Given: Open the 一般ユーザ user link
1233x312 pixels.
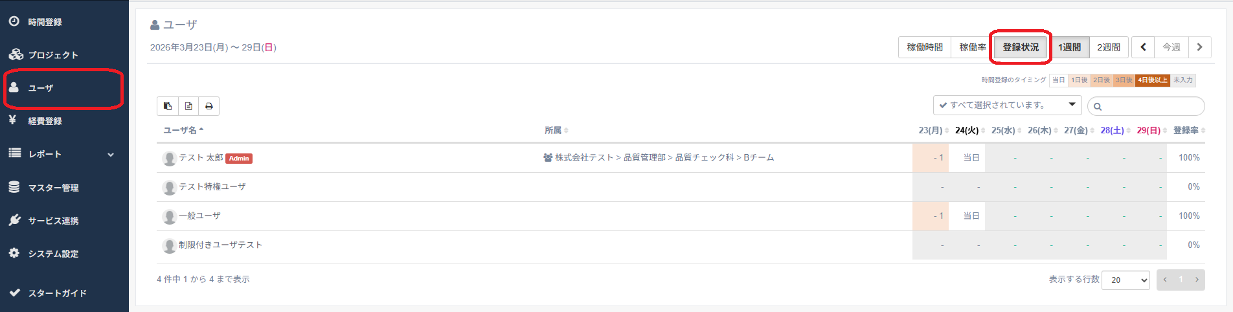Looking at the screenshot, I should pyautogui.click(x=199, y=216).
